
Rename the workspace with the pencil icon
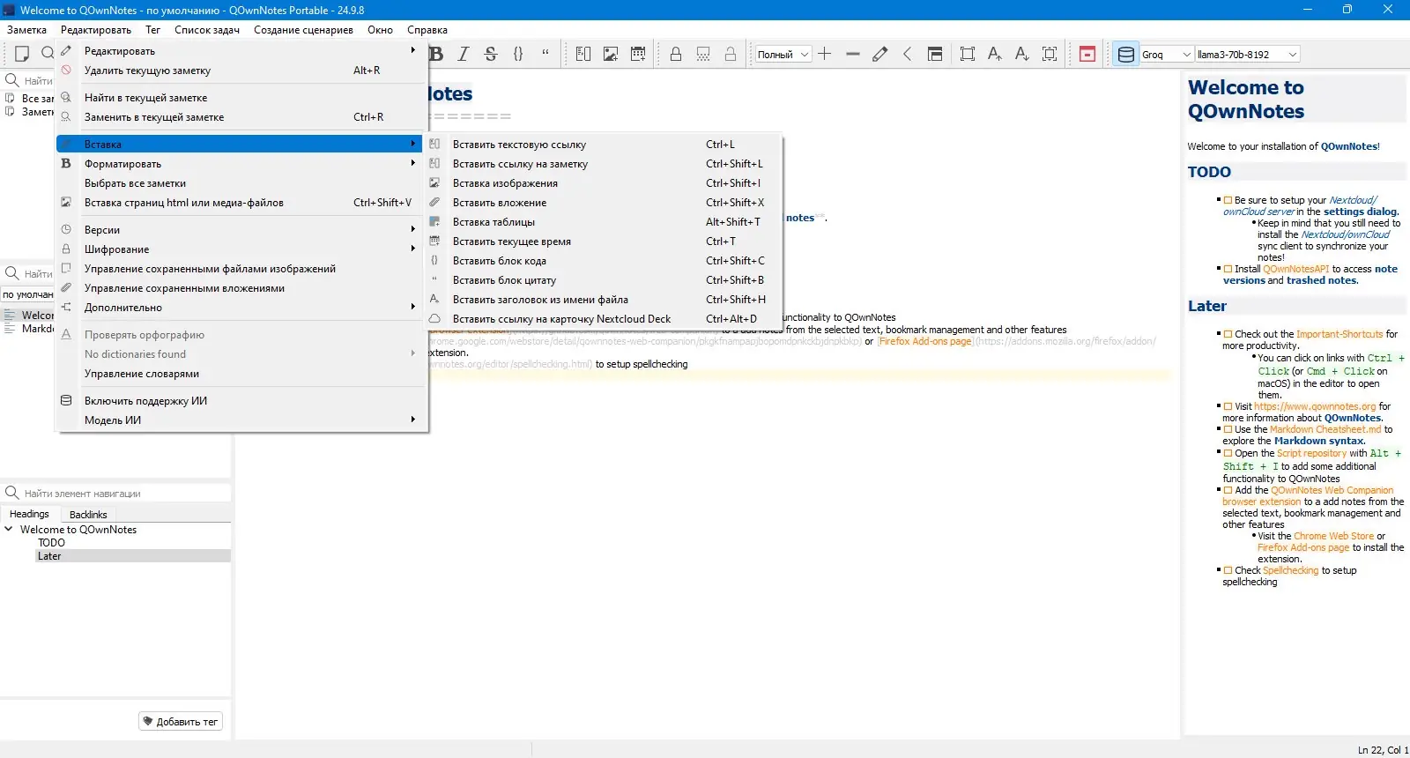tap(879, 54)
